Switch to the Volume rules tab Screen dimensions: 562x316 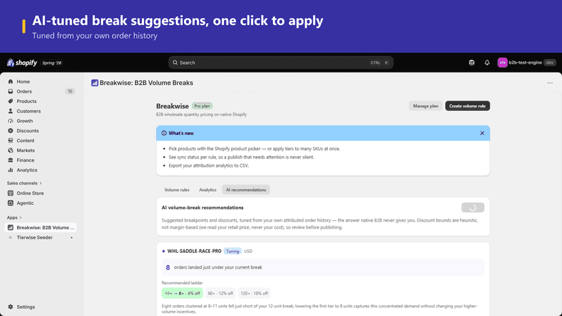pos(176,190)
